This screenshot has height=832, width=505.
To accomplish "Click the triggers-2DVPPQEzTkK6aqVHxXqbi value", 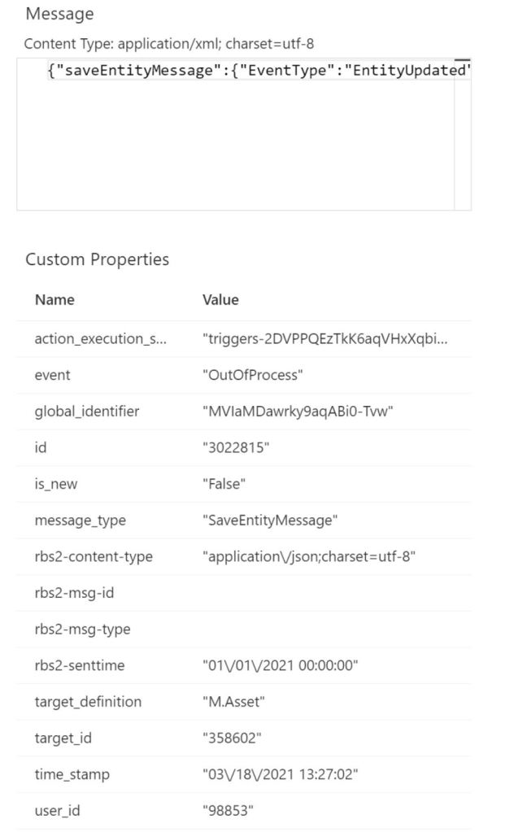I will point(324,339).
